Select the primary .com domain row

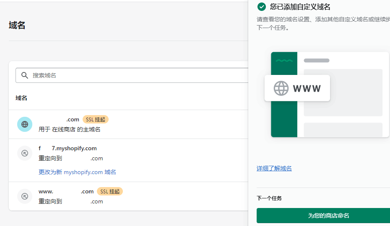pyautogui.click(x=59, y=120)
